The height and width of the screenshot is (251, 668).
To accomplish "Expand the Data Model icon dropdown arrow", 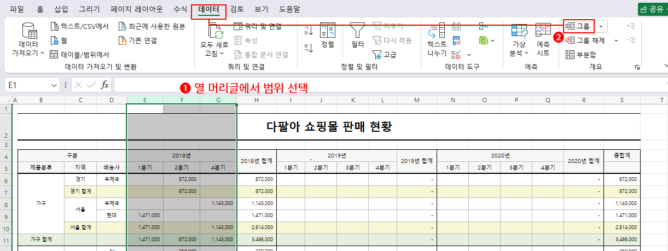I will tap(492, 40).
